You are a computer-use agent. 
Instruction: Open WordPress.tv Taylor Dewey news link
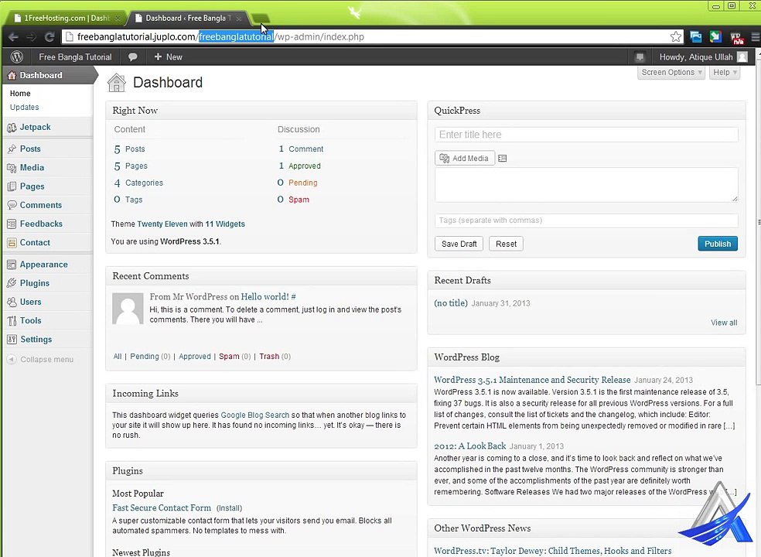coord(553,551)
